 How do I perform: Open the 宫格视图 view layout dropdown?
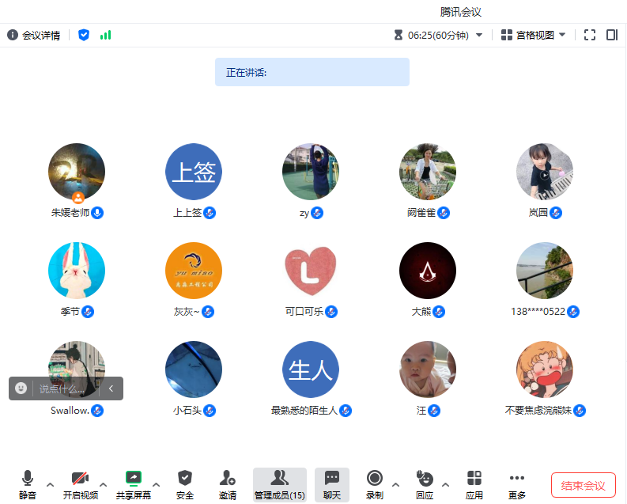[534, 35]
